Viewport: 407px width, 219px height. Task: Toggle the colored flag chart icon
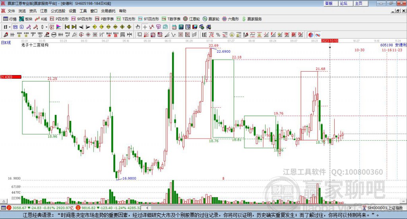pyautogui.click(x=59, y=27)
